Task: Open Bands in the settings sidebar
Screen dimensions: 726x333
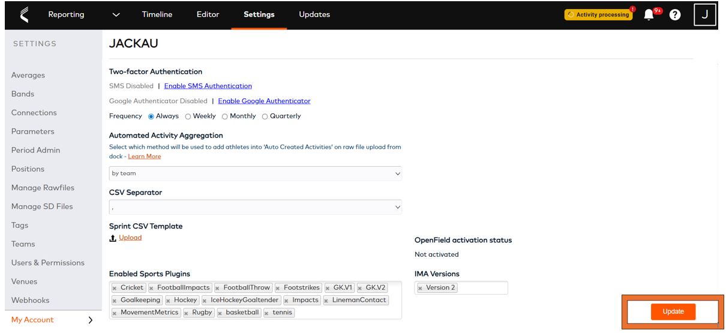Action: [x=23, y=94]
